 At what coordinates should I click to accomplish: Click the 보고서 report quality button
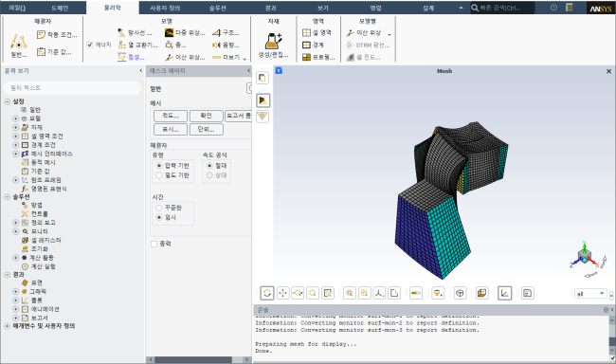238,116
